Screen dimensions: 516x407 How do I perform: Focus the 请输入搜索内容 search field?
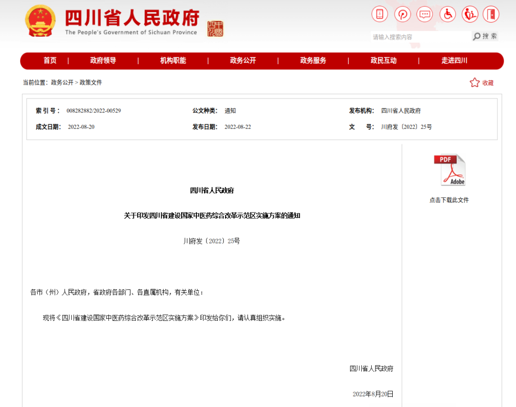[421, 37]
